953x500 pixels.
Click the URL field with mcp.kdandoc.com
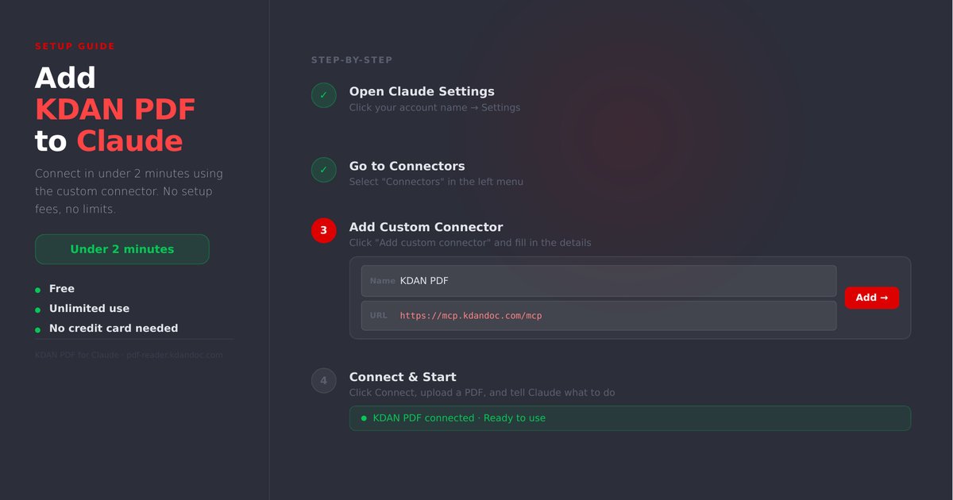tap(599, 316)
